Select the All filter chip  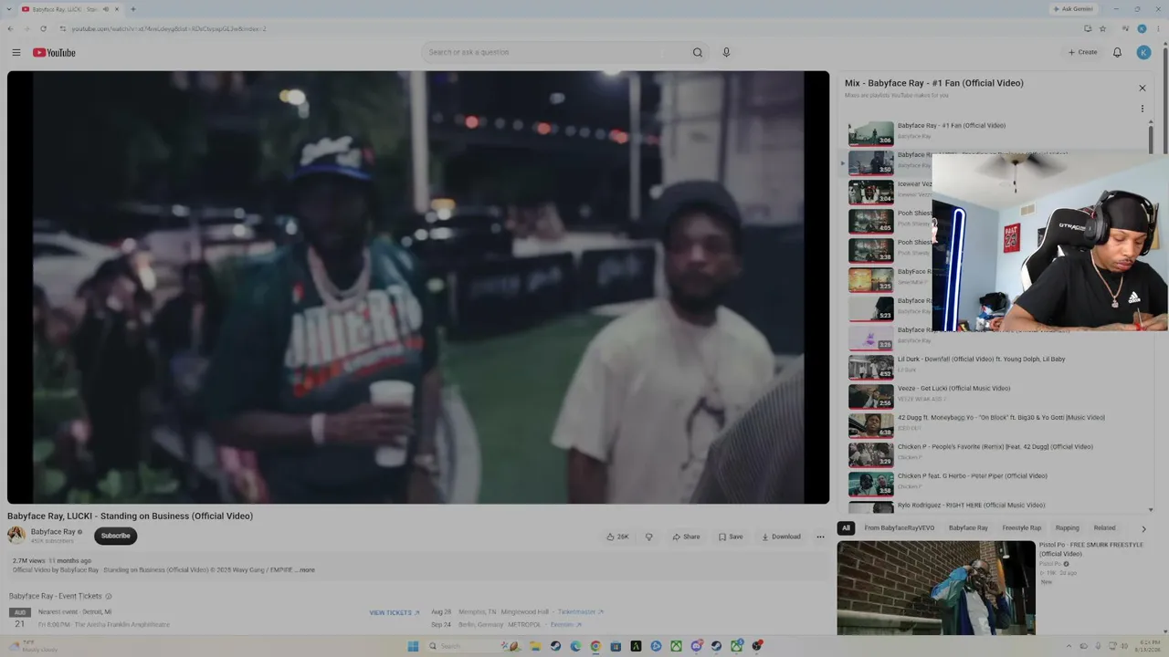pyautogui.click(x=846, y=528)
